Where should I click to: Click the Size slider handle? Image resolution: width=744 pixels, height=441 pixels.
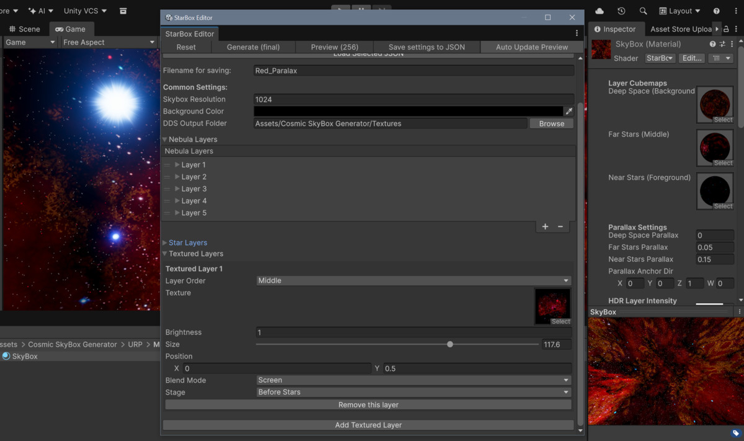tap(450, 344)
